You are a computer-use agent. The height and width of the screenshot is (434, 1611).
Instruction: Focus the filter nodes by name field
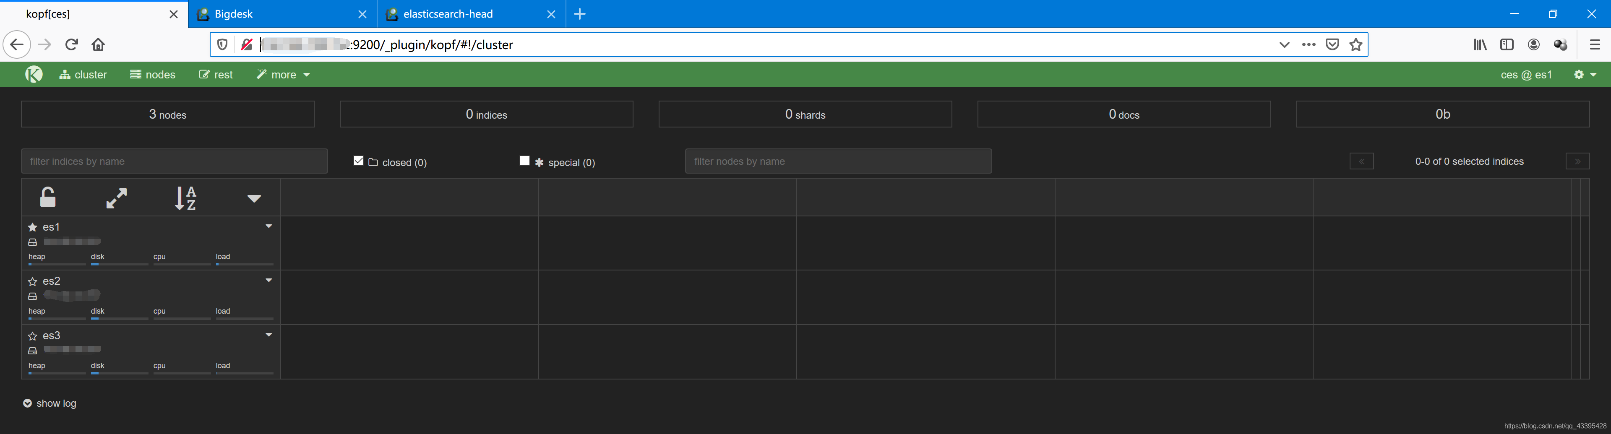pos(838,161)
